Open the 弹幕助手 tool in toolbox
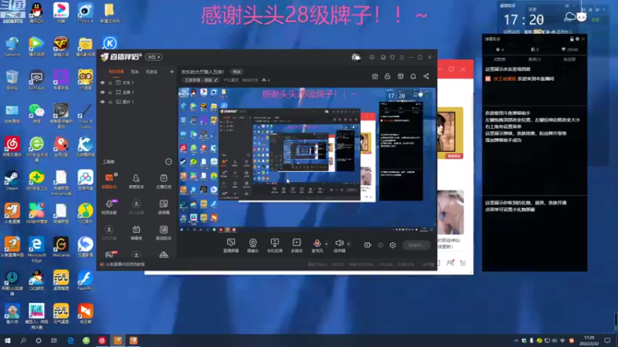The width and height of the screenshot is (618, 347). (109, 180)
